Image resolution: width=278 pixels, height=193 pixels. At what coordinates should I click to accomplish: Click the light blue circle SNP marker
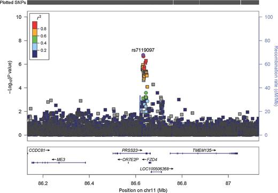pyautogui.click(x=147, y=101)
